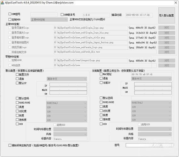The width and height of the screenshot is (179, 157).
Task: Click the default config IP address field
Action: pyautogui.click(x=68, y=84)
